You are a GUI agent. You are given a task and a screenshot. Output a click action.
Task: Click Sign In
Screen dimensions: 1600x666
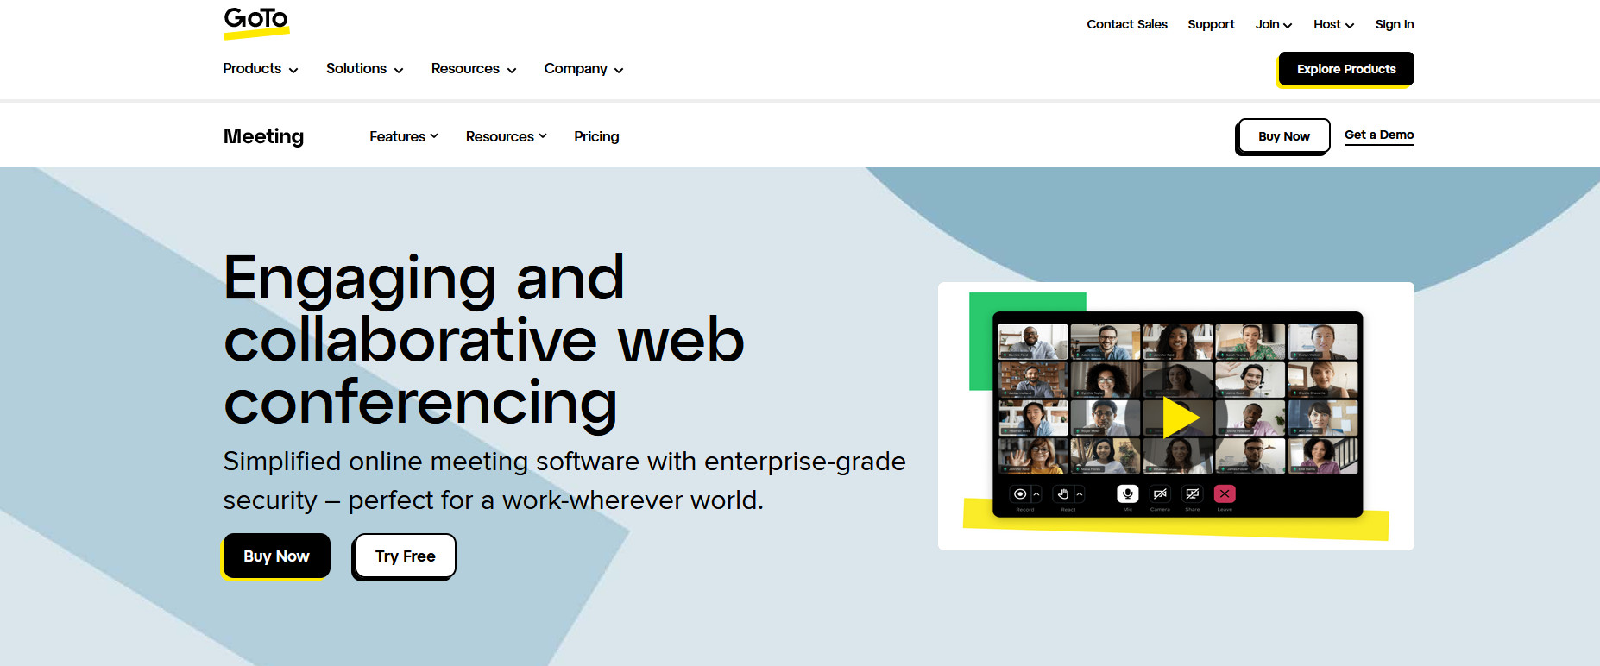(1395, 24)
